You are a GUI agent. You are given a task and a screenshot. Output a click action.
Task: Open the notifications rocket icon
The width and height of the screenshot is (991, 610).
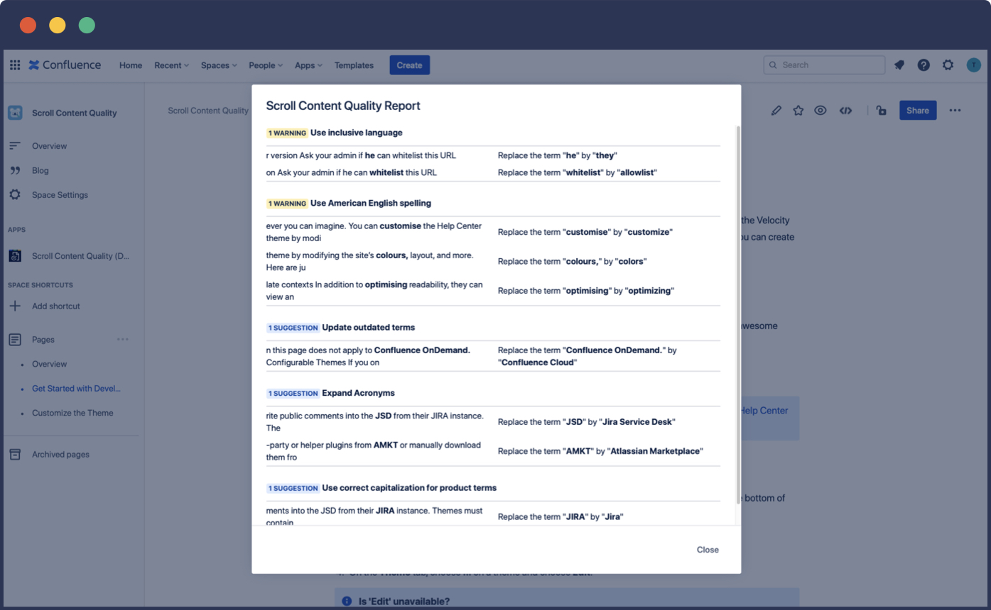[x=899, y=65]
